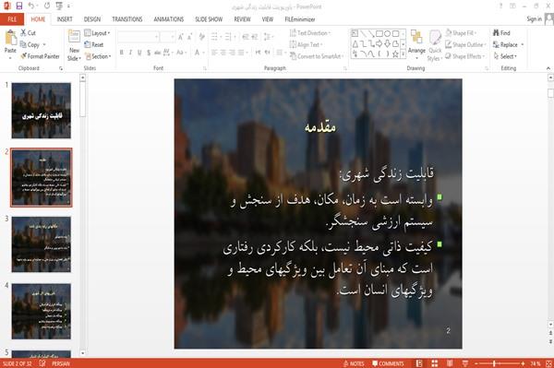
Task: Click Sign in link
Action: 534,19
